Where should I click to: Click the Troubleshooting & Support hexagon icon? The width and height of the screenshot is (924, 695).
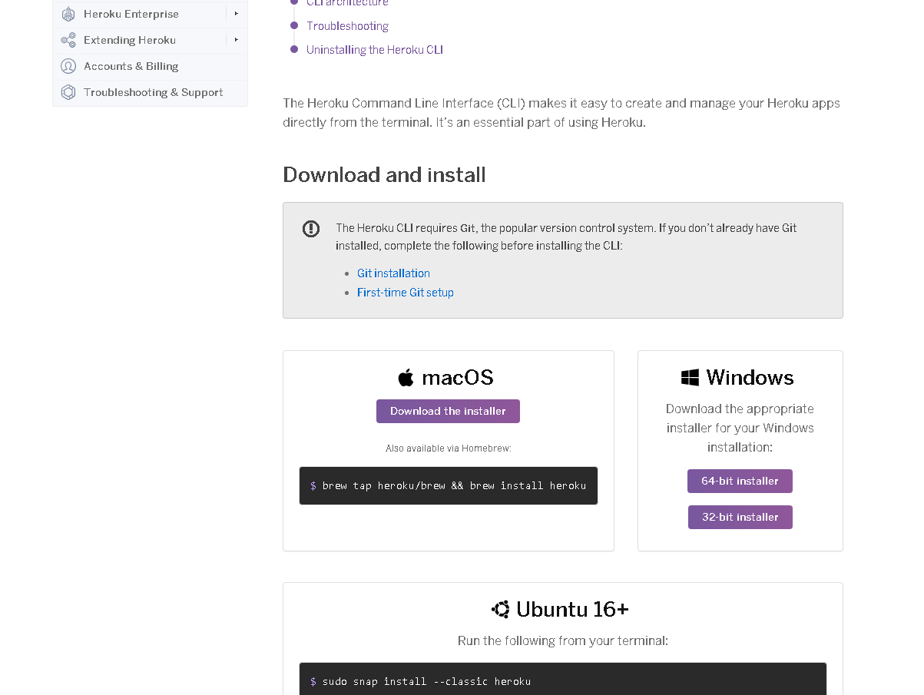pyautogui.click(x=68, y=92)
